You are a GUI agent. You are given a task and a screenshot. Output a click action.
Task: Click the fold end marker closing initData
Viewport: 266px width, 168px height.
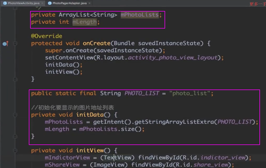pos(15,136)
